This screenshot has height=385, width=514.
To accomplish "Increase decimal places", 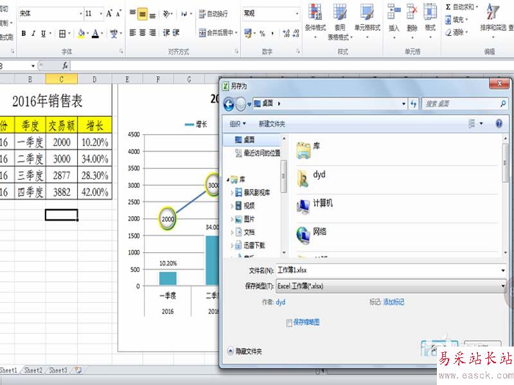I will (286, 33).
